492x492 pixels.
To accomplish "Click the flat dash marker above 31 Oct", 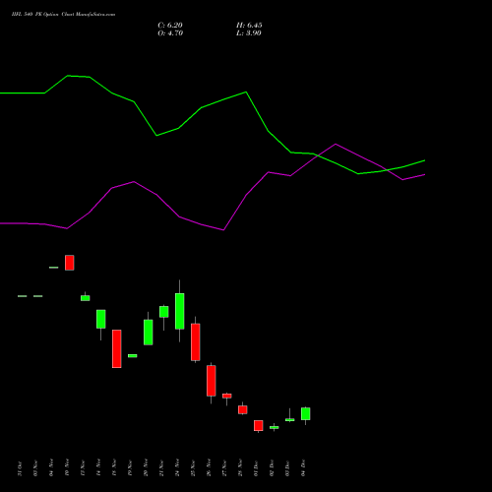I will pos(23,296).
